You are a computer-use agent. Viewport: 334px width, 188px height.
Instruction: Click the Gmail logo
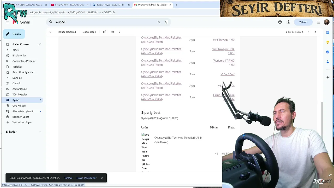pyautogui.click(x=21, y=22)
